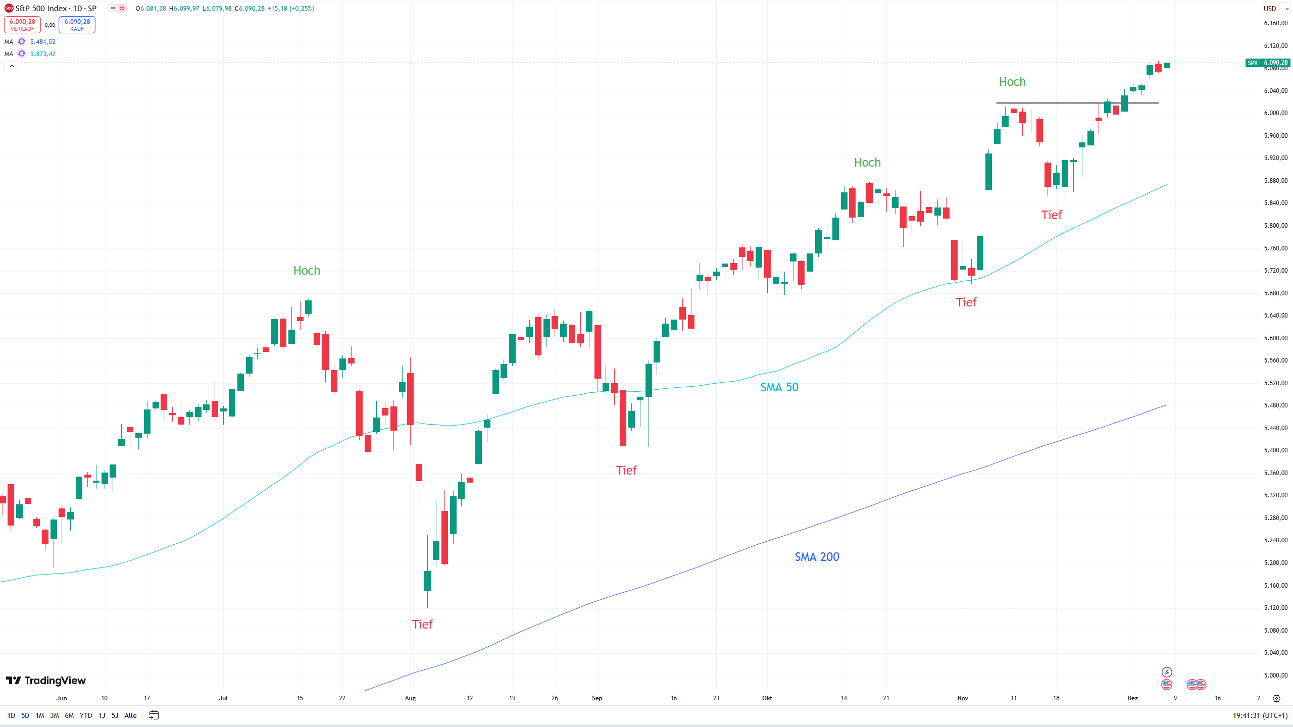Click the MA legend row showing 5.873,42
The image size is (1293, 727).
[x=30, y=54]
